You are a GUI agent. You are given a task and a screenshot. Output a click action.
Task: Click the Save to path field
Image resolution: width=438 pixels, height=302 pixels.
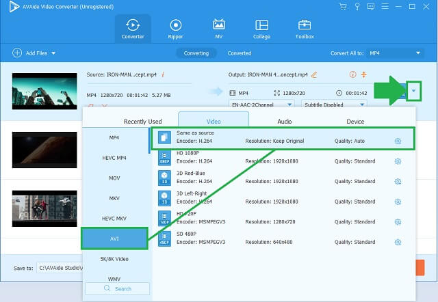[x=60, y=268]
